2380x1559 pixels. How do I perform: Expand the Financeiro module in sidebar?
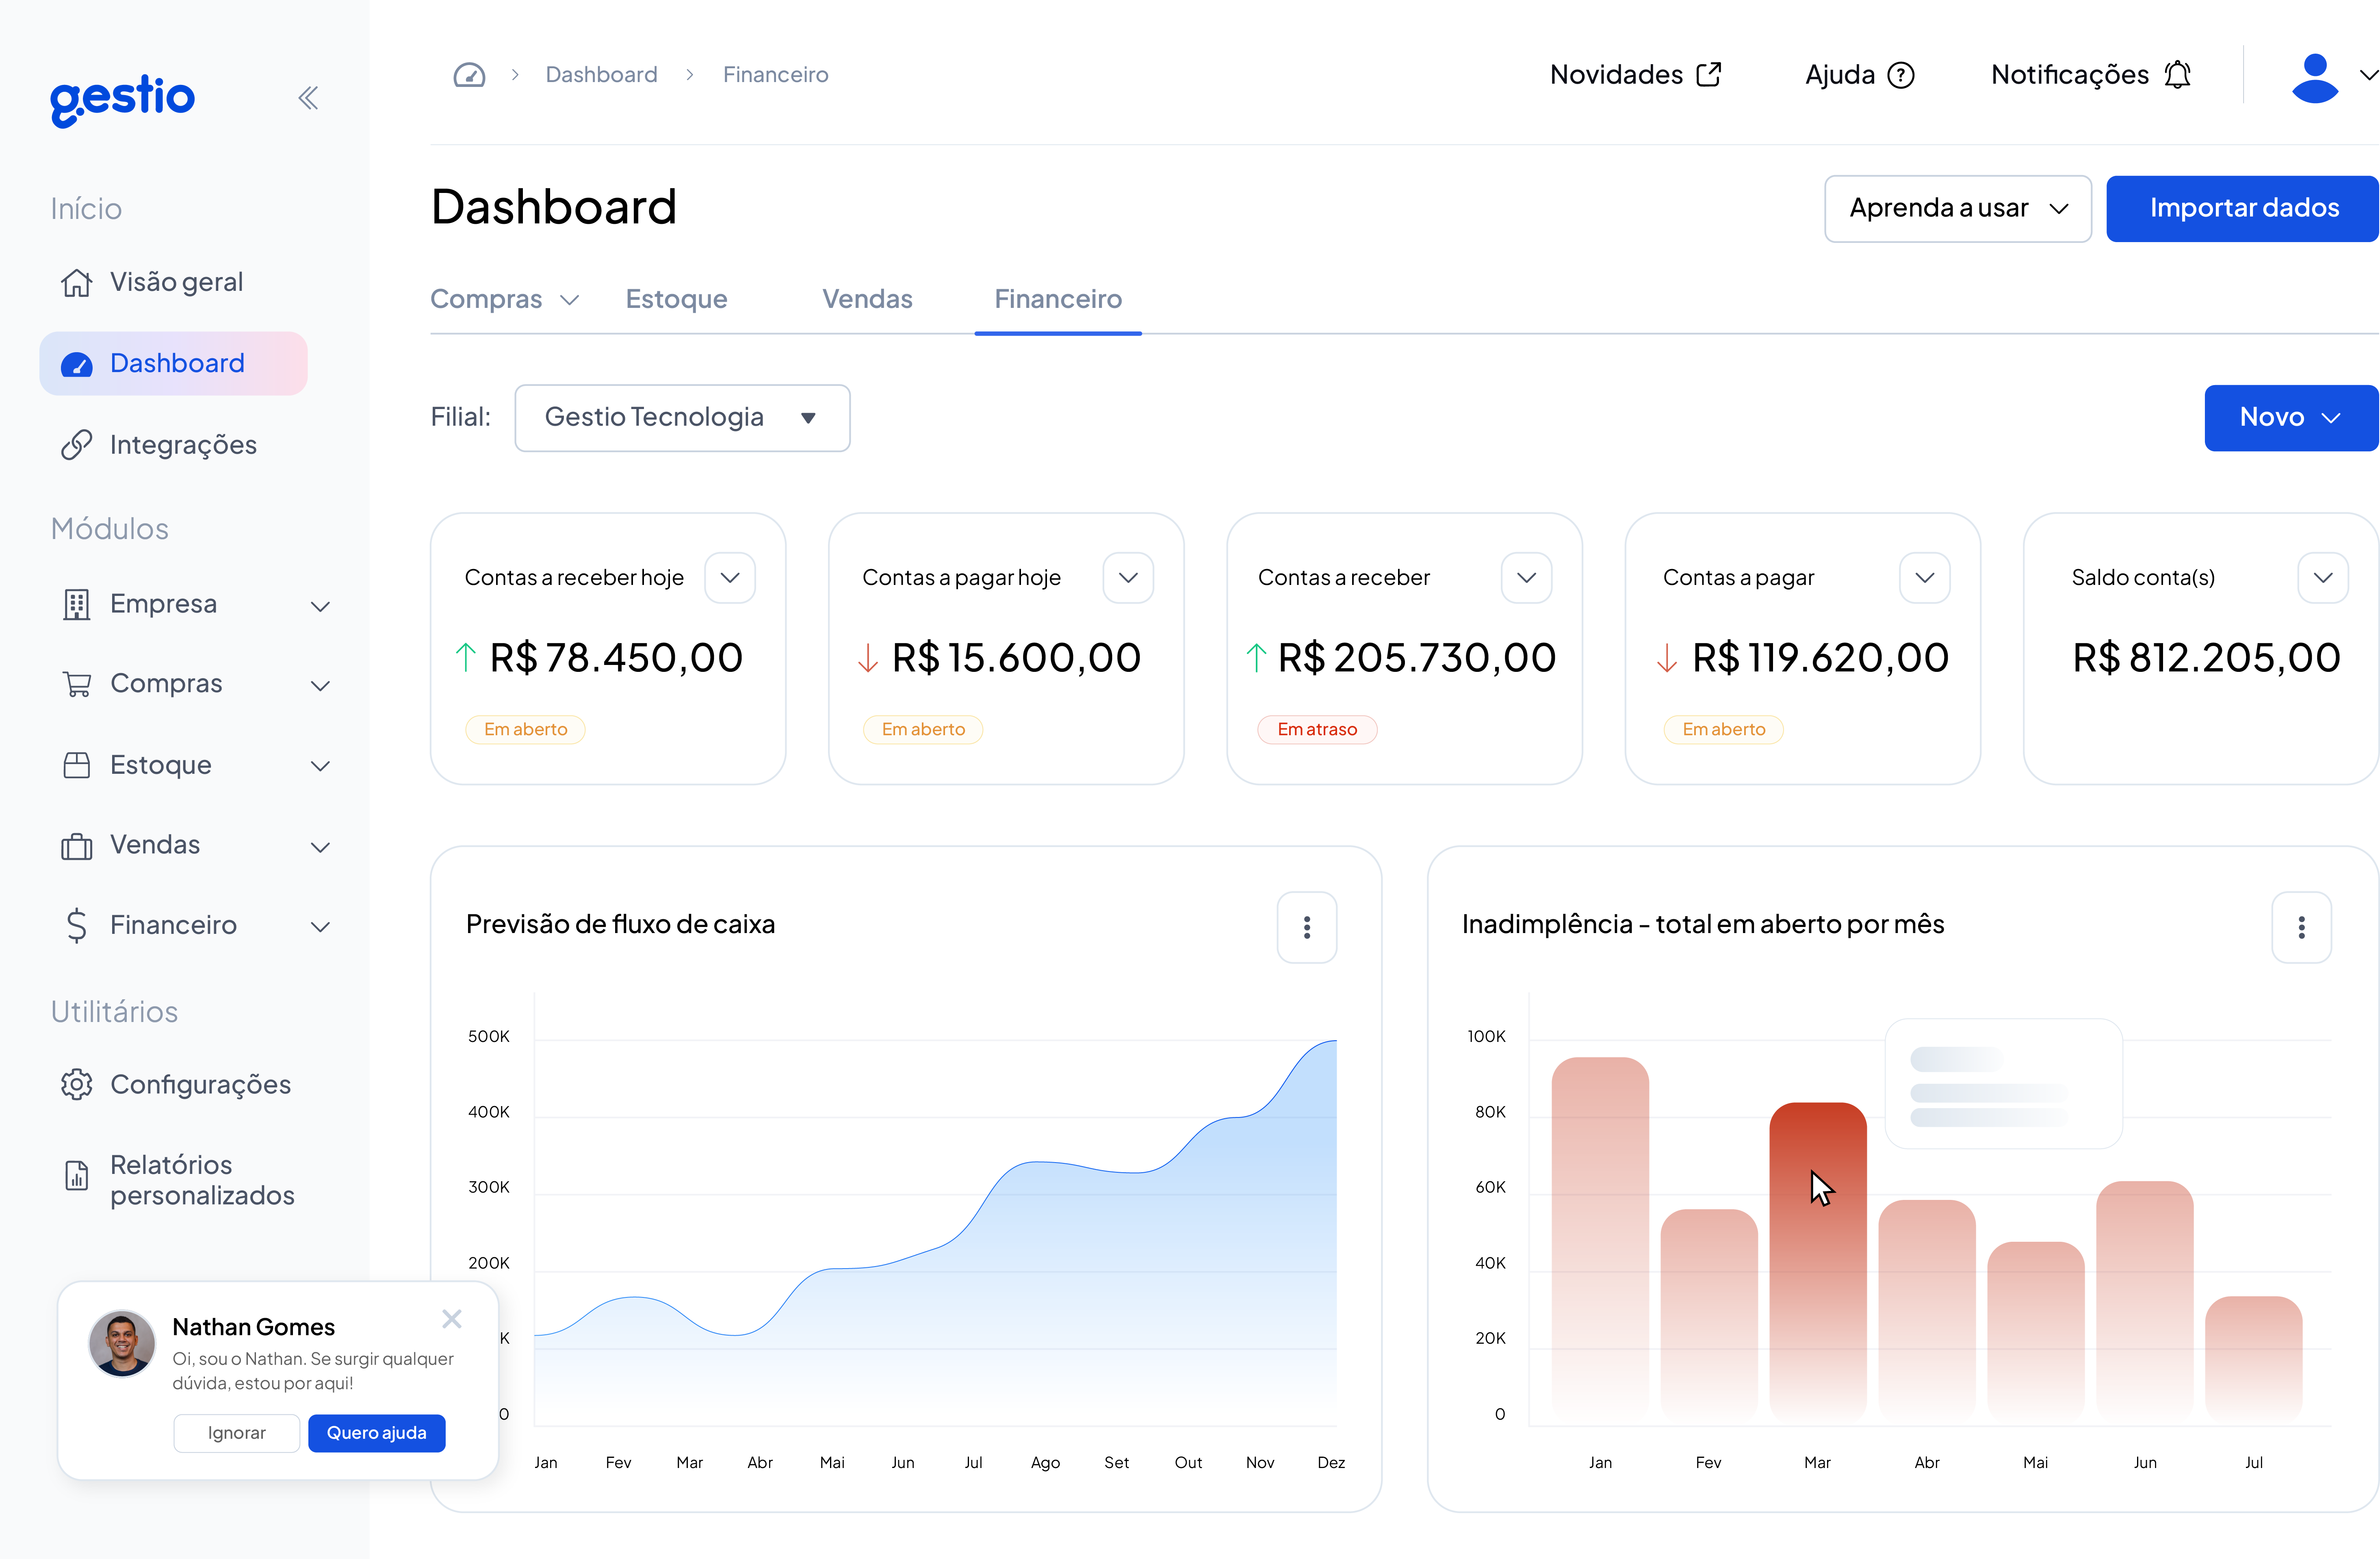[x=320, y=926]
